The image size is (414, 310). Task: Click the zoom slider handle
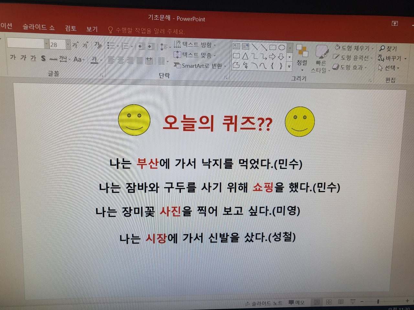pyautogui.click(x=378, y=302)
